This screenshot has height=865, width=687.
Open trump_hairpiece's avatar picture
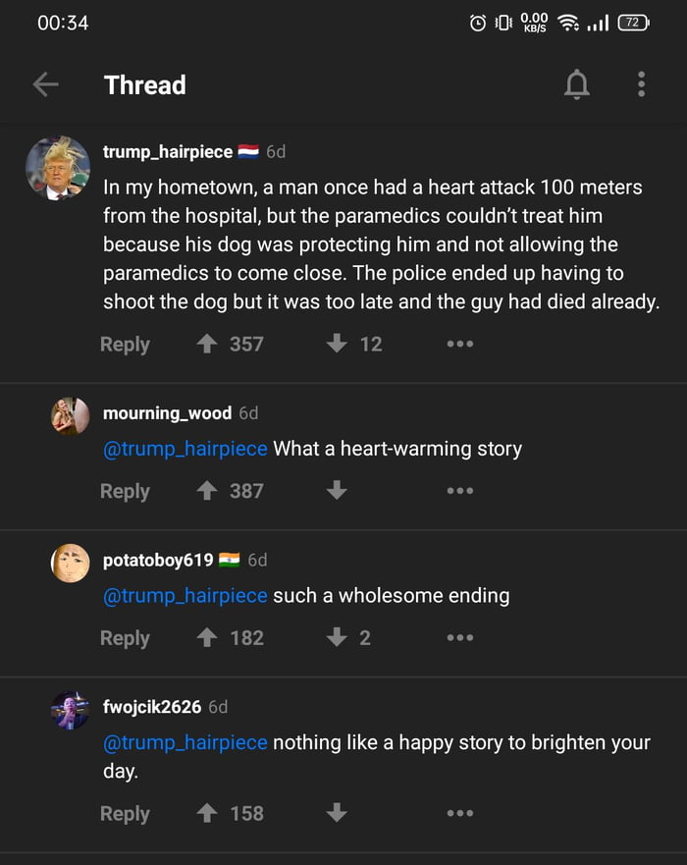(x=58, y=168)
